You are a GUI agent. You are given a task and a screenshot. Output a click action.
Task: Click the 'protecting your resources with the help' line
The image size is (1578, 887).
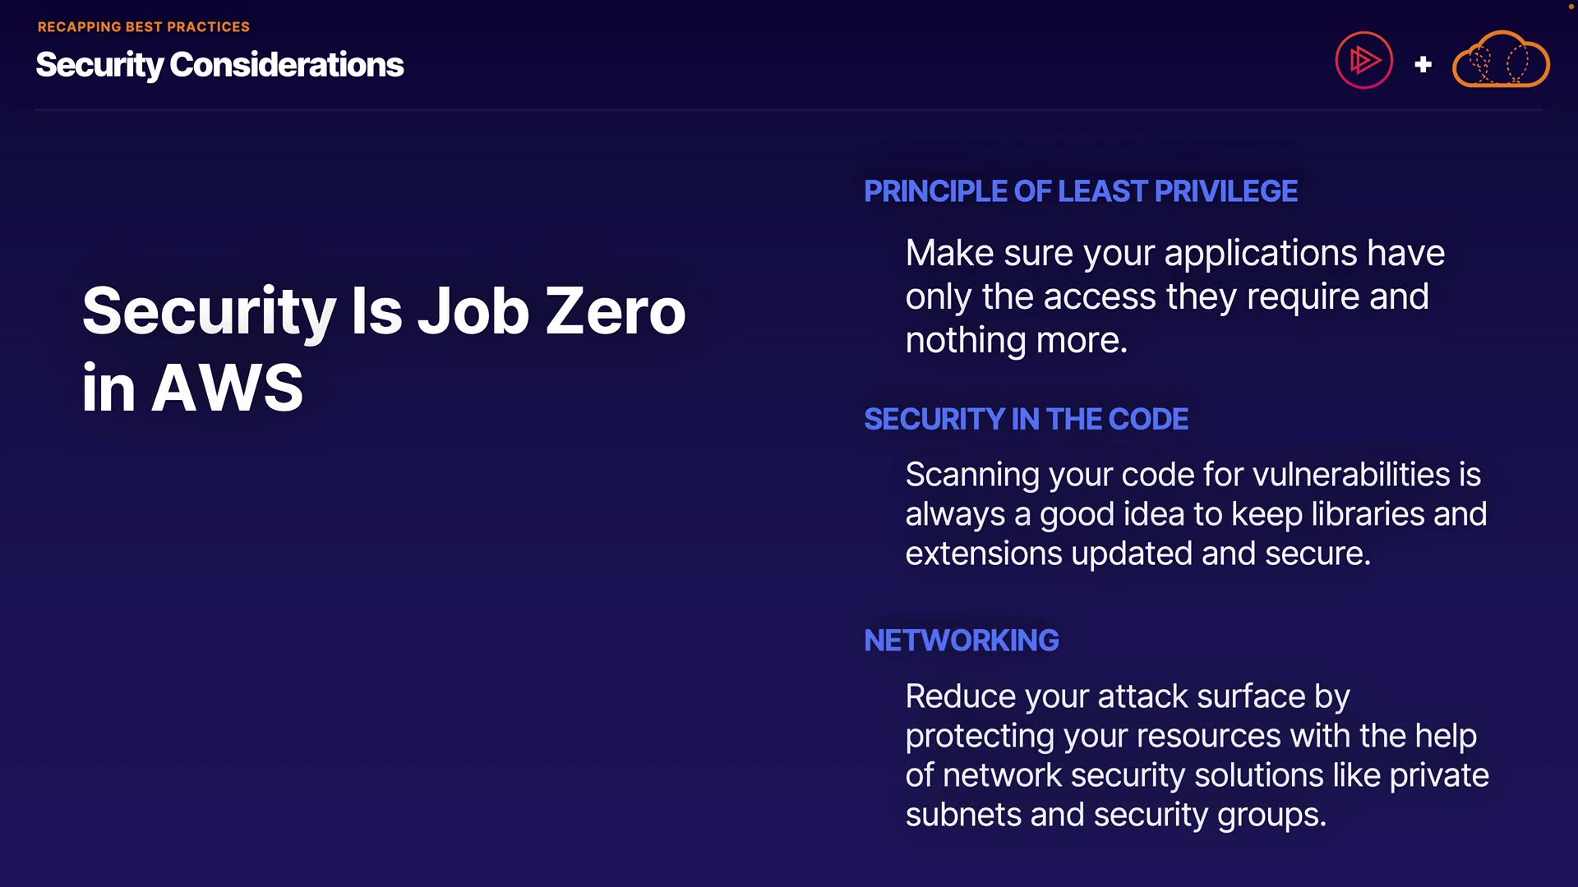1190,736
